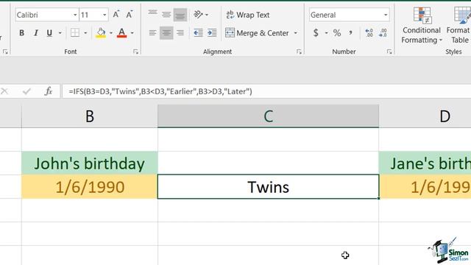Select cell with 1/6/1990 date
Image resolution: width=471 pixels, height=265 pixels.
[x=90, y=187]
